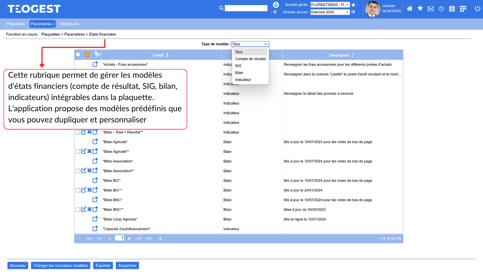Check the Bilan BIC** row checkbox
483x272 pixels.
[x=78, y=190]
